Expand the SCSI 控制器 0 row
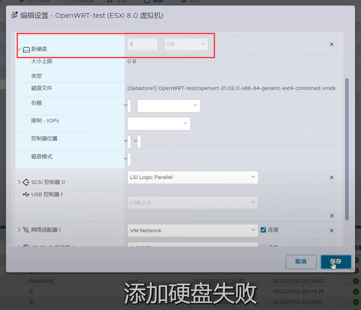Image resolution: width=361 pixels, height=310 pixels. (19, 182)
